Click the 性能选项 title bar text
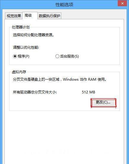129x164 pixels. pyautogui.click(x=64, y=5)
